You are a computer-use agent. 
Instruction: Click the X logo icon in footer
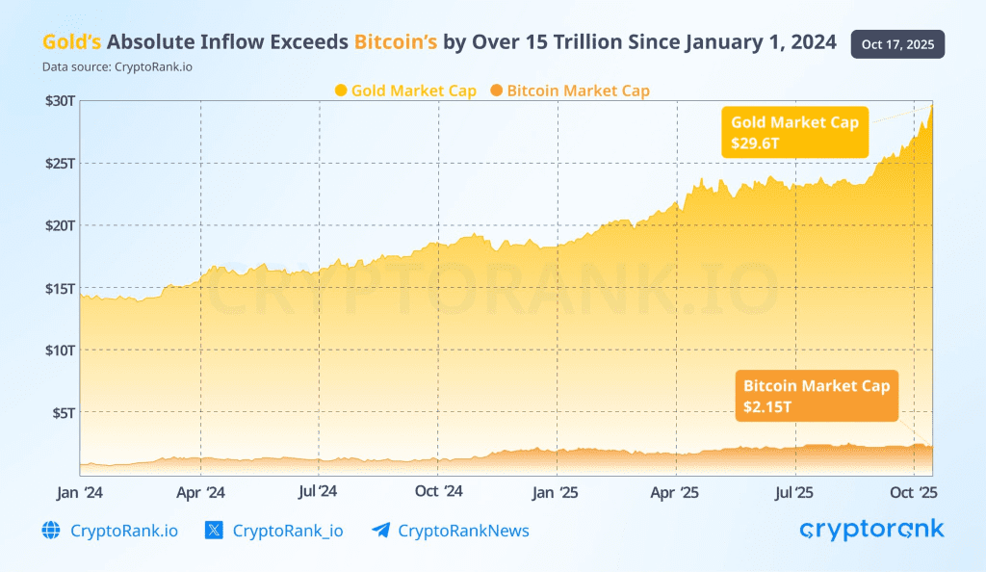[215, 531]
